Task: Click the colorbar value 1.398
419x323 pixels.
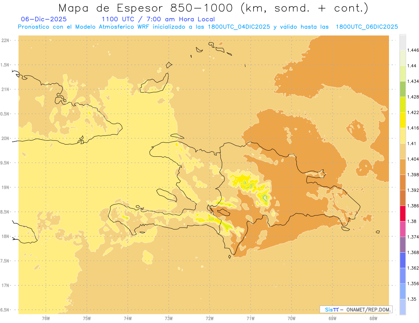Action: coord(413,175)
